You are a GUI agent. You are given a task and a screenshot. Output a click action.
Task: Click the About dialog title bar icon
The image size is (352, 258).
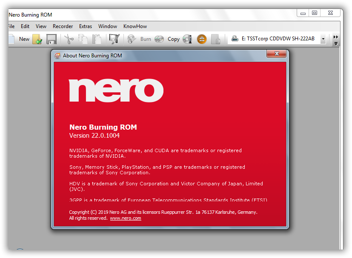click(x=57, y=55)
